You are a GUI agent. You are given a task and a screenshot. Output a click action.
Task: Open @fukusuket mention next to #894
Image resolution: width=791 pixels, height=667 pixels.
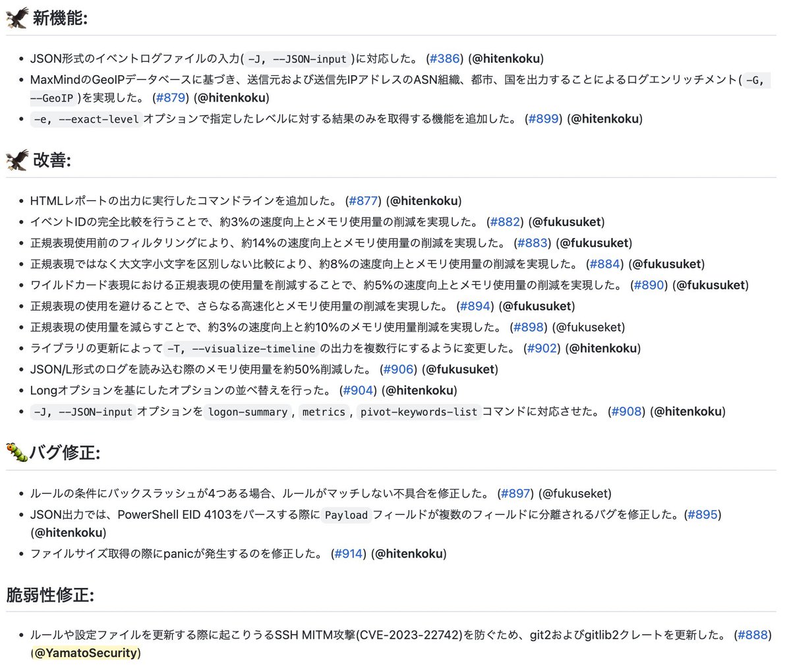537,306
